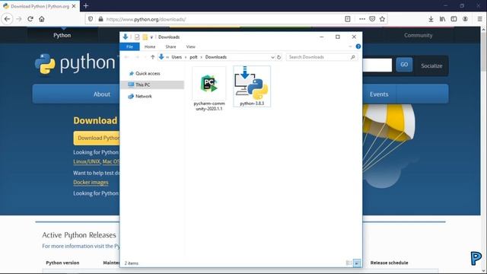Viewport: 487px width, 274px height.
Task: Reload the python.org page
Action: (30, 19)
